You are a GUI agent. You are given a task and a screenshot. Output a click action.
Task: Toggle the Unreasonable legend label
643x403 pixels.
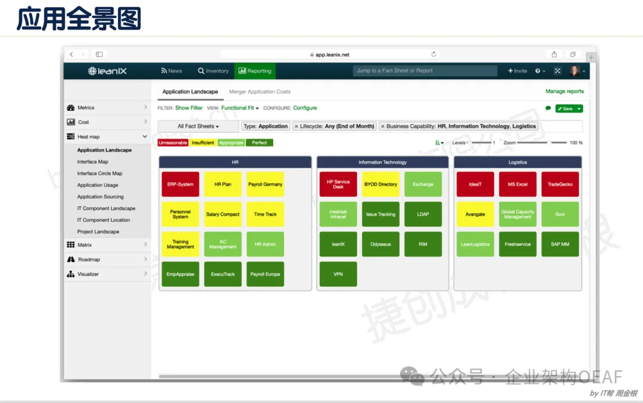click(173, 143)
